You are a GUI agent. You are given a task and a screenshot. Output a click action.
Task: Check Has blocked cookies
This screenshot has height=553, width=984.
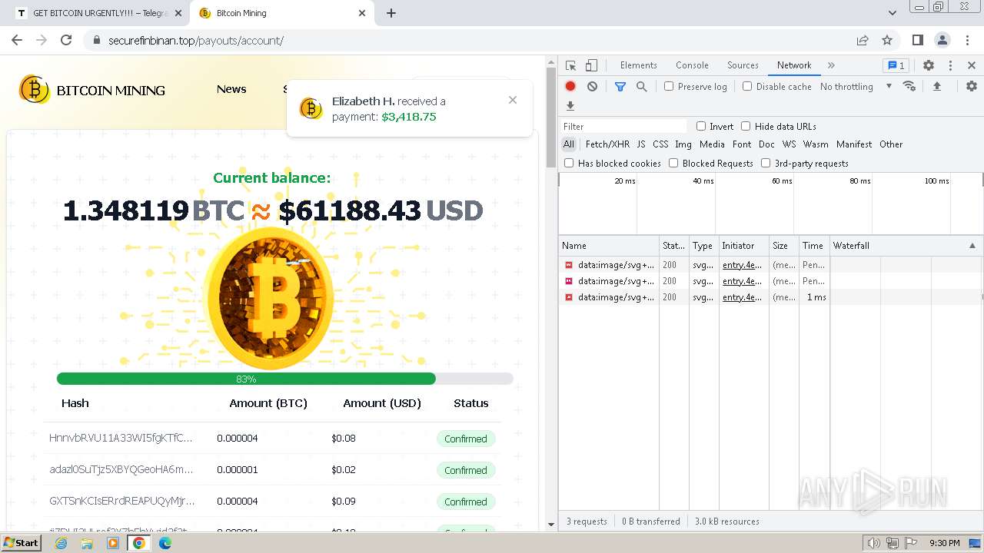coord(569,163)
